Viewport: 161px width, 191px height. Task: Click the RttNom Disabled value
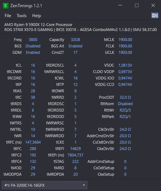125,104
